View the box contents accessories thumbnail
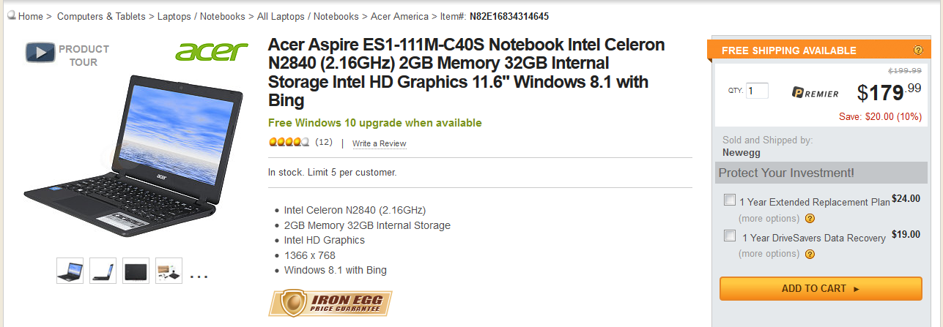 coord(169,271)
